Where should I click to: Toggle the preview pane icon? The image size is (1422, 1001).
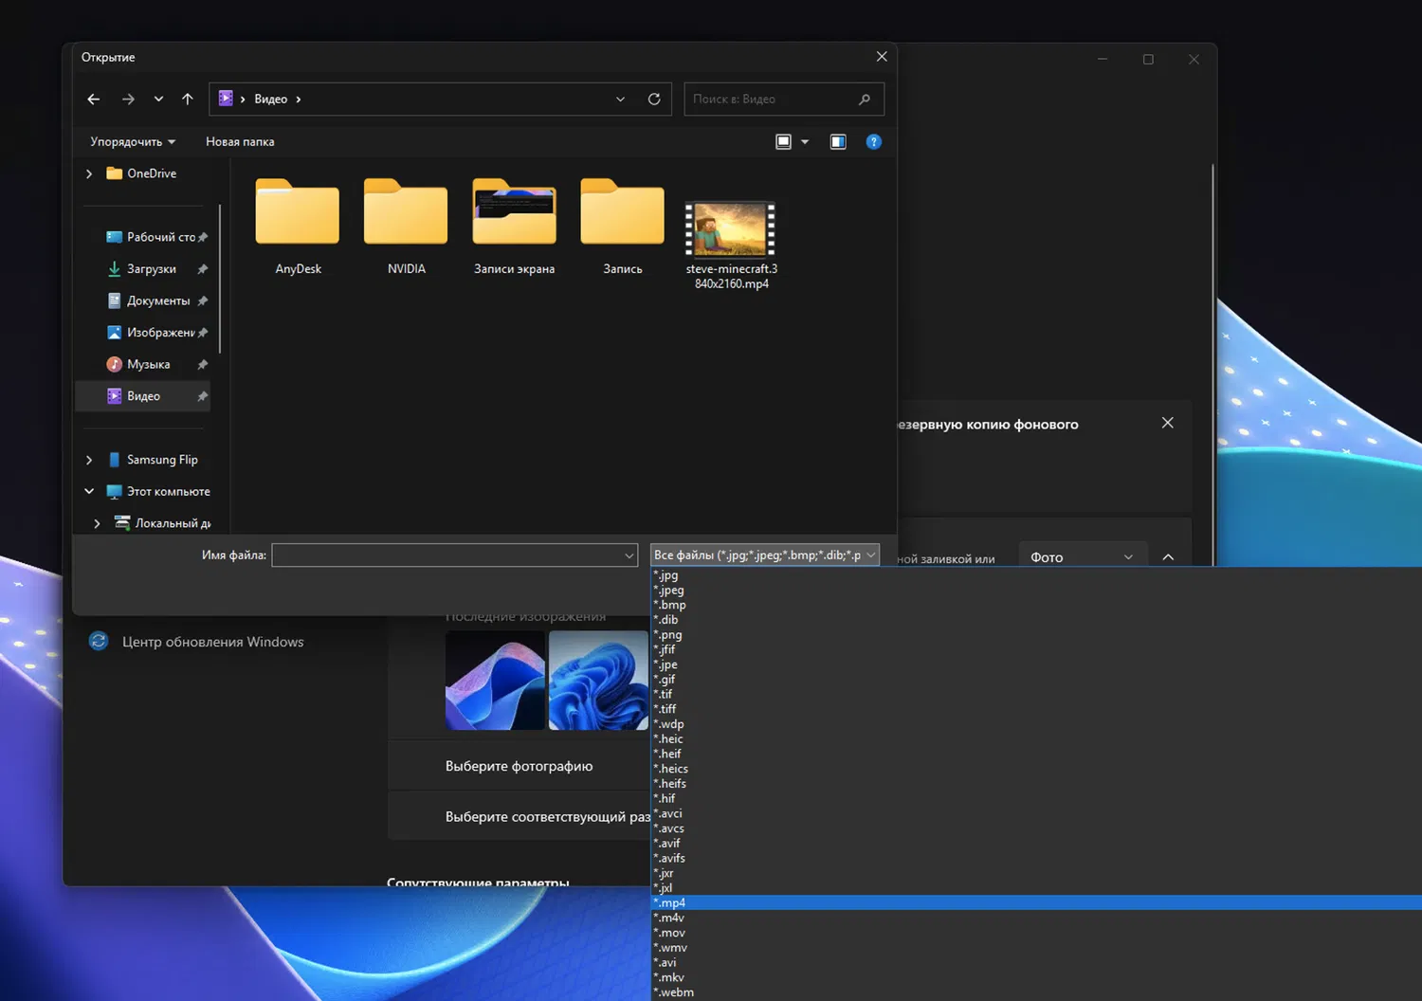(x=838, y=142)
